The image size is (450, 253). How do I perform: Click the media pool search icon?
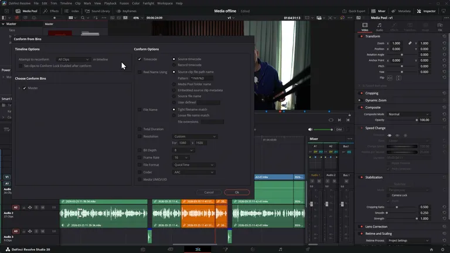83,18
